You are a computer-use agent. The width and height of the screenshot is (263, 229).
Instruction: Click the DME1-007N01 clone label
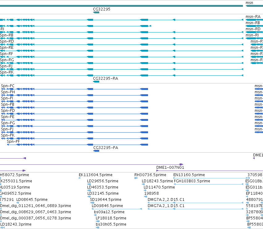pos(170,168)
